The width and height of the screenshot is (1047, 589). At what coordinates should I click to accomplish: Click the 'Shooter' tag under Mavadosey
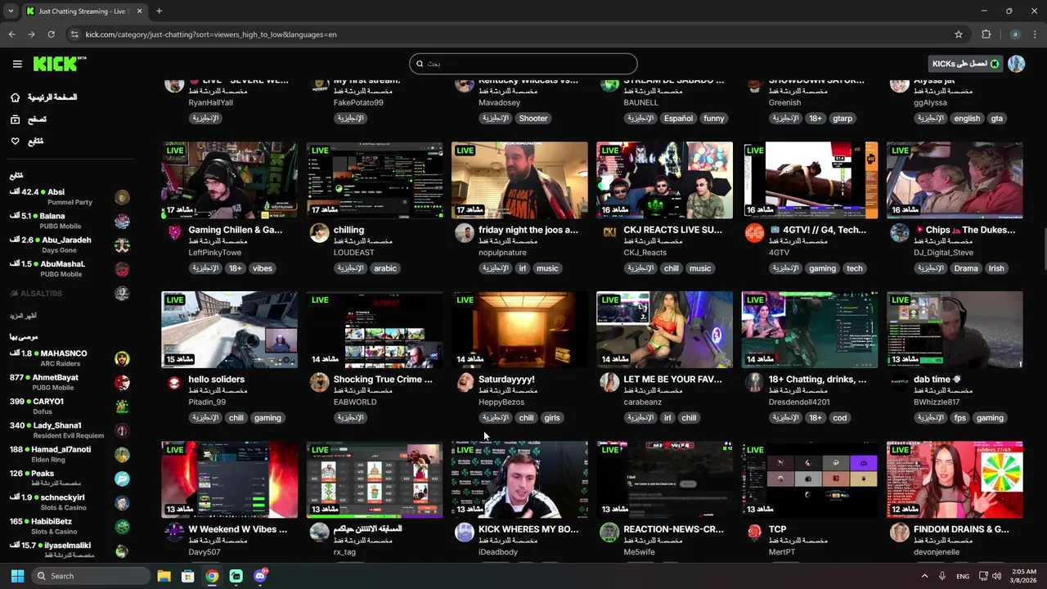coord(533,119)
